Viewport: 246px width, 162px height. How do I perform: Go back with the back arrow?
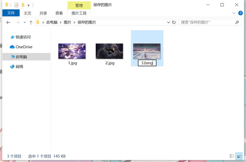pyautogui.click(x=8, y=23)
